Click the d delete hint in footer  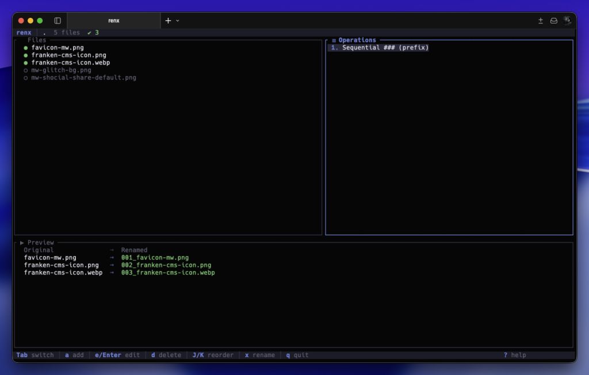166,355
